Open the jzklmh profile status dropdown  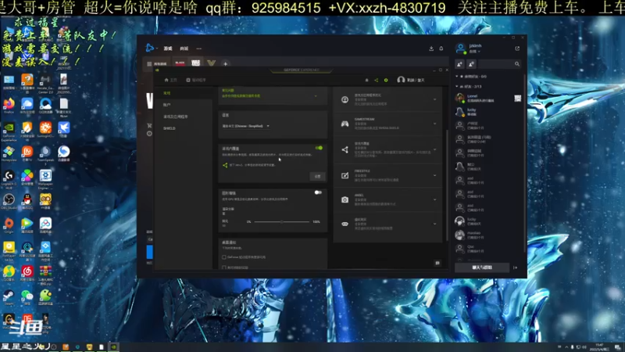[x=475, y=52]
